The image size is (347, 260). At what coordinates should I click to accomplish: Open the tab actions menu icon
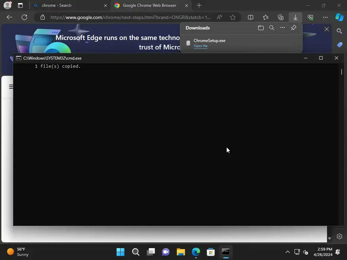coord(20,5)
